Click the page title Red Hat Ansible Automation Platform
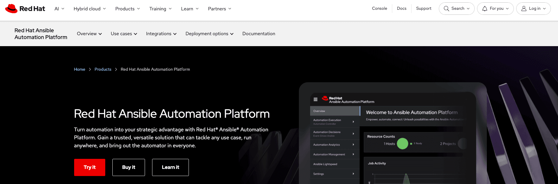This screenshot has width=558, height=184. pyautogui.click(x=172, y=114)
